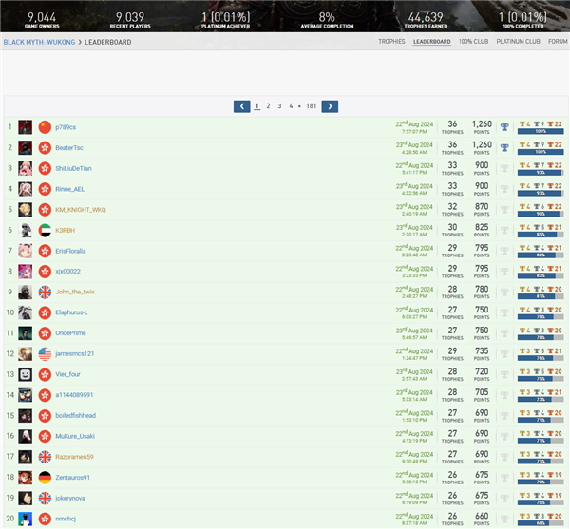Open Rinne_AEL profile link
The height and width of the screenshot is (529, 570).
[x=69, y=189]
